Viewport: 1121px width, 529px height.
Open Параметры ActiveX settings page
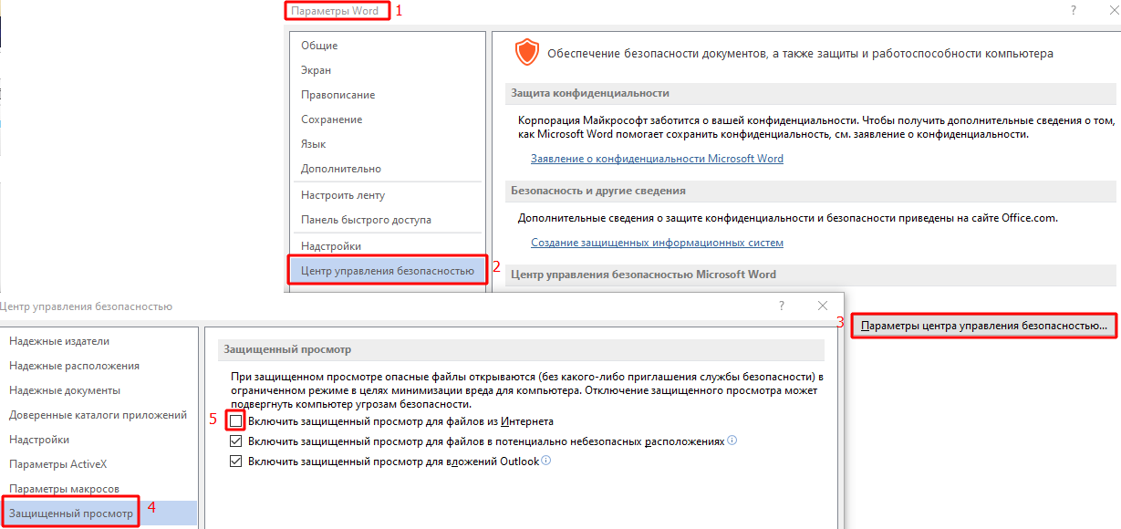point(58,464)
